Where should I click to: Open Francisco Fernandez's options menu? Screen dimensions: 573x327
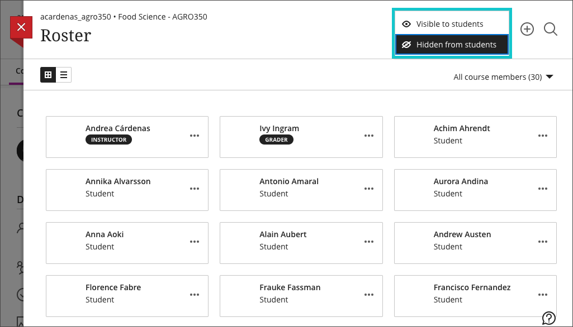click(x=543, y=295)
